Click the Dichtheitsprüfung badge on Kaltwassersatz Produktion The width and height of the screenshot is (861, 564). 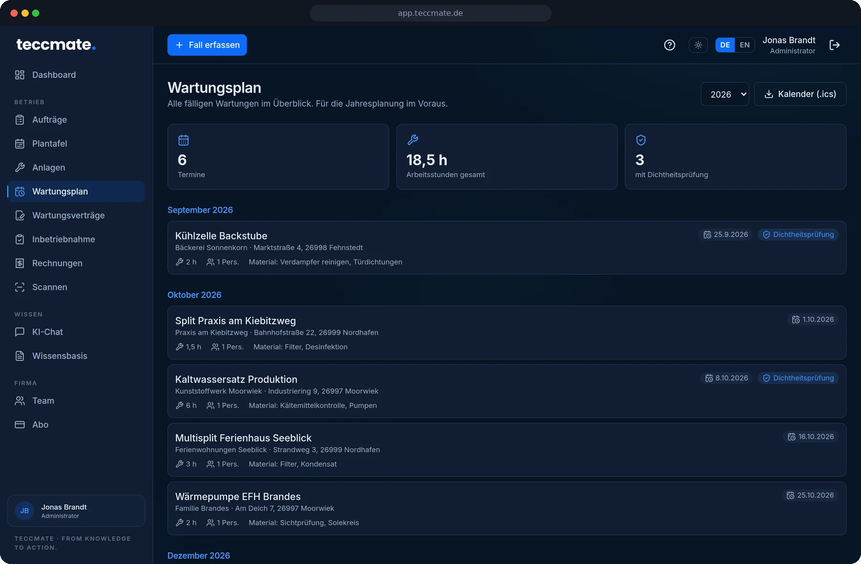tap(798, 378)
